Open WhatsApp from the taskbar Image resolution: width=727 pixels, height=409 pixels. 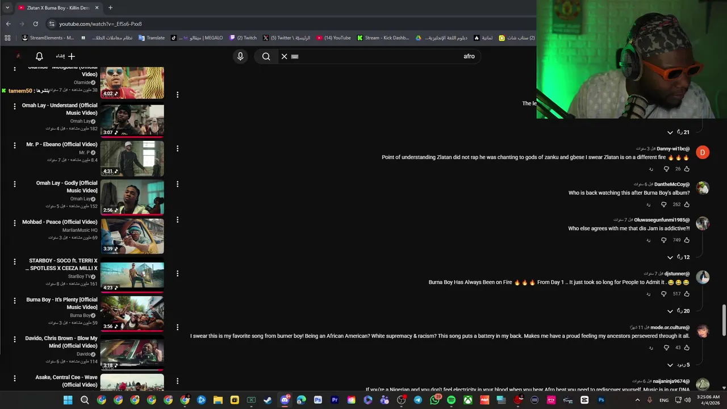(x=434, y=400)
